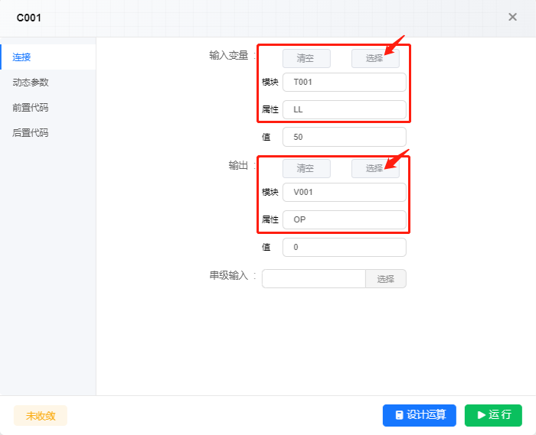Image resolution: width=536 pixels, height=435 pixels.
Task: Open the 后置代码 tab
Action: (x=47, y=133)
